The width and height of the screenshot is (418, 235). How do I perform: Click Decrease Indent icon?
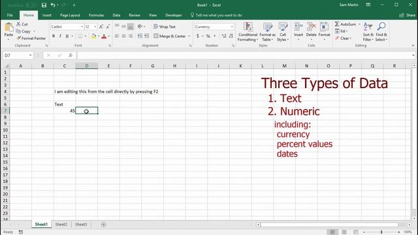click(140, 36)
